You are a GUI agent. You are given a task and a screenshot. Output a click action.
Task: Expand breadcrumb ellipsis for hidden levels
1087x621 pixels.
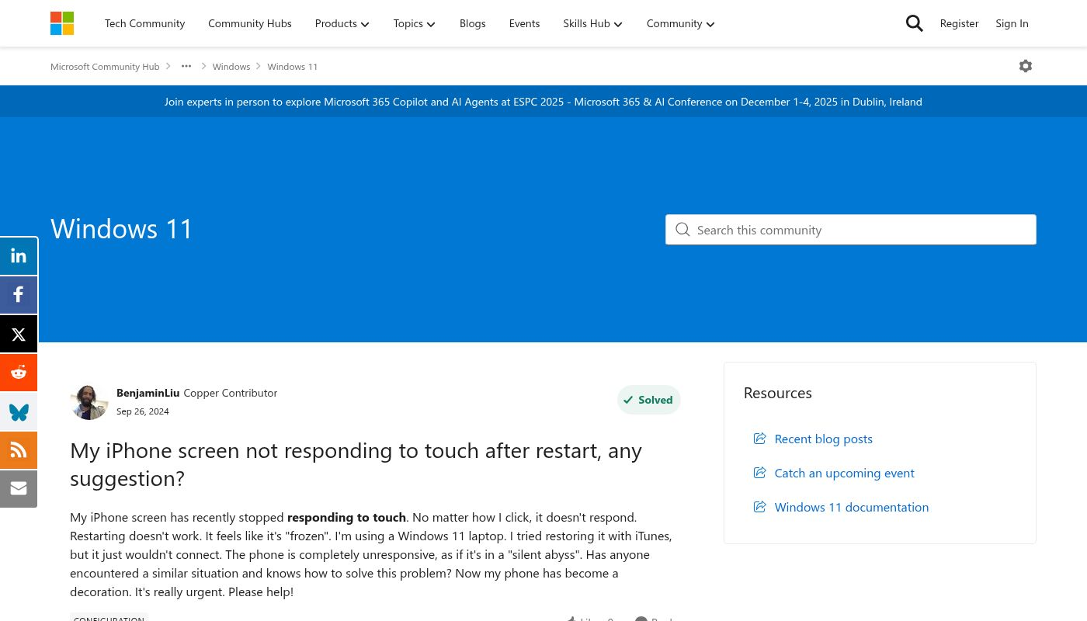click(186, 66)
